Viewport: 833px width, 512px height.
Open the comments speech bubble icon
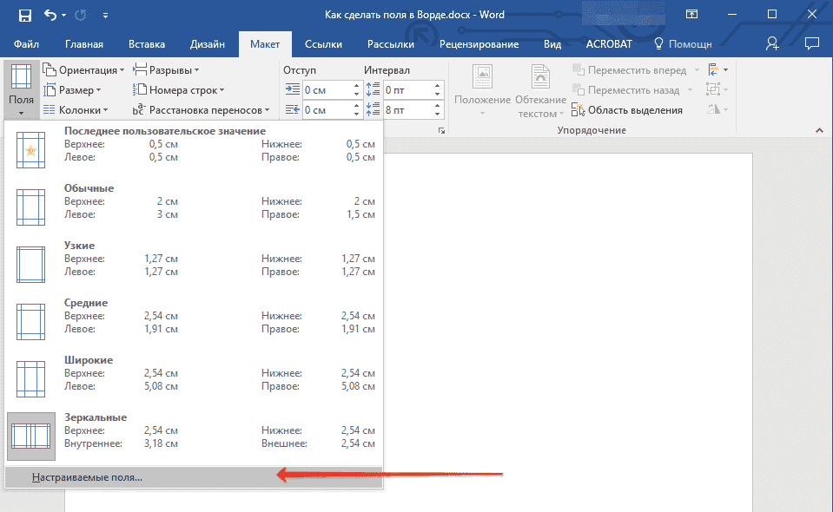tap(812, 43)
